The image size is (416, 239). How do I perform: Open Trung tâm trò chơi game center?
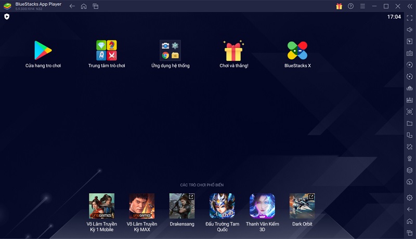tap(107, 50)
